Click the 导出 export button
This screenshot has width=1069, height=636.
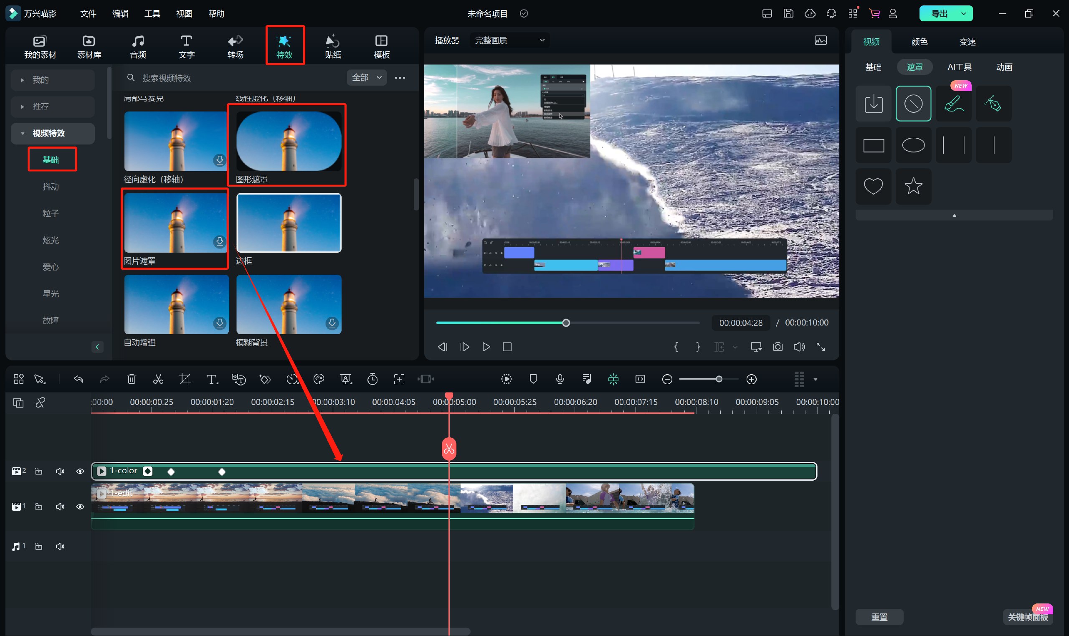[939, 14]
